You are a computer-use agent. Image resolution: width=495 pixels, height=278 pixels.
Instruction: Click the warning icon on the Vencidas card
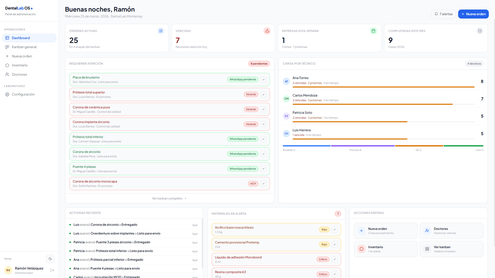pos(267,31)
